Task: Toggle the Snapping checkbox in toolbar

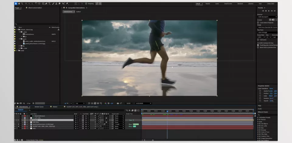Action: coord(86,4)
